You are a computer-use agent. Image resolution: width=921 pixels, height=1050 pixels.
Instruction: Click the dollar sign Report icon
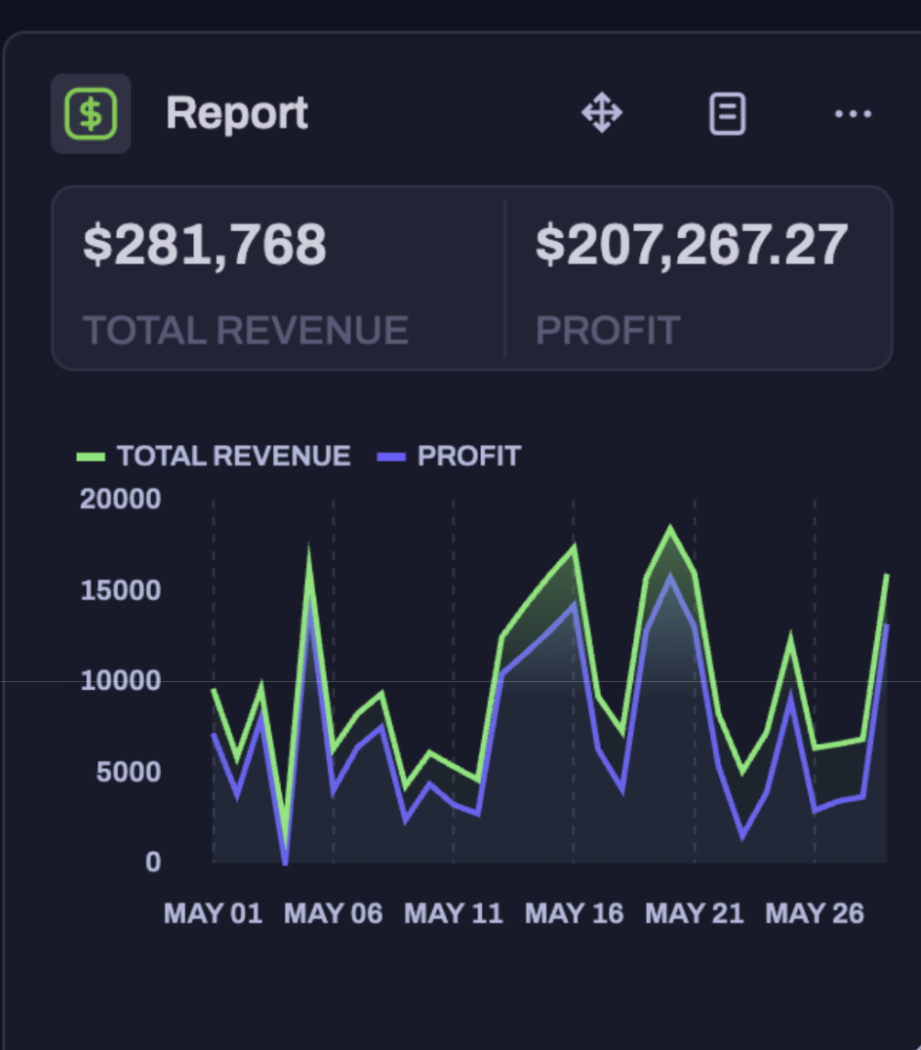point(90,112)
